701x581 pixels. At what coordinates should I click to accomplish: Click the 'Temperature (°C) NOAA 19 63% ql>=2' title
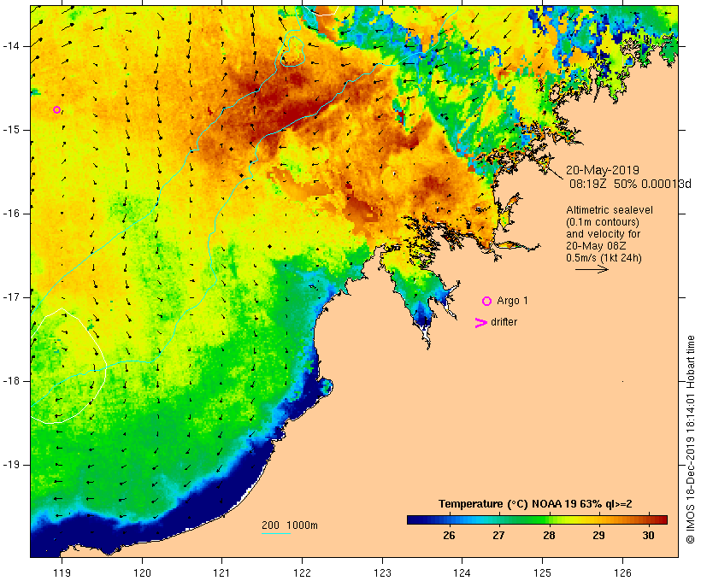coord(535,504)
